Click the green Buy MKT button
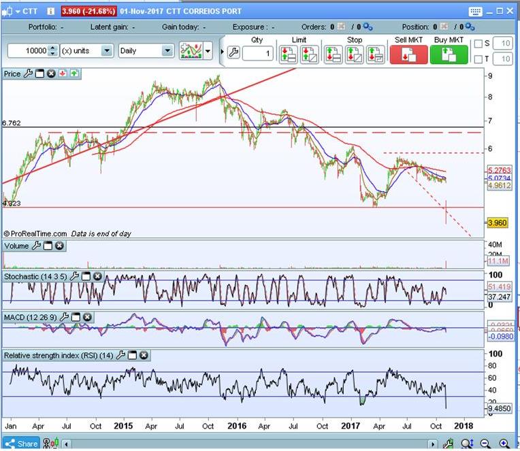This screenshot has width=520, height=451. pyautogui.click(x=449, y=54)
